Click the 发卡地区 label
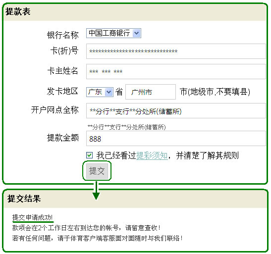Viewport: 271px width, 254px height. coord(62,91)
